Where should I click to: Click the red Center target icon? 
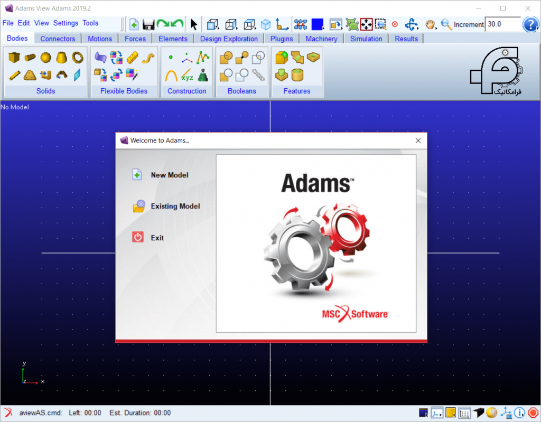(x=395, y=24)
